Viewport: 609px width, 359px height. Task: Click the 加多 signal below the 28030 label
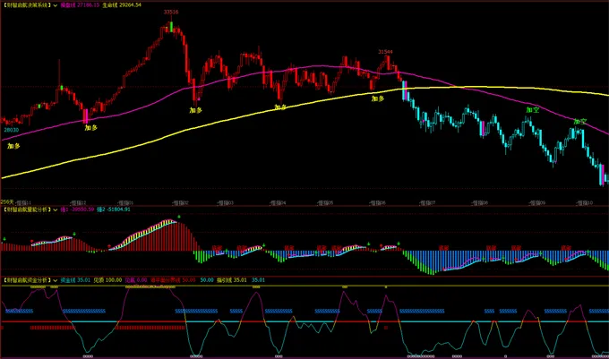[13, 146]
